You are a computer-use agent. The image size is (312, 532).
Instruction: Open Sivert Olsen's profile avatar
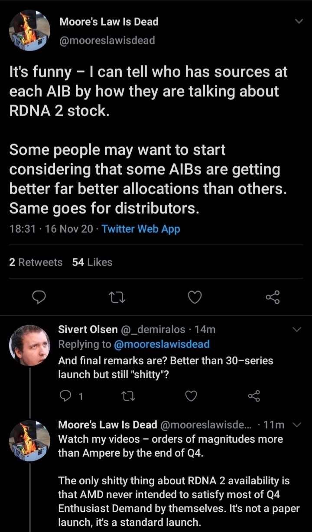tap(29, 345)
